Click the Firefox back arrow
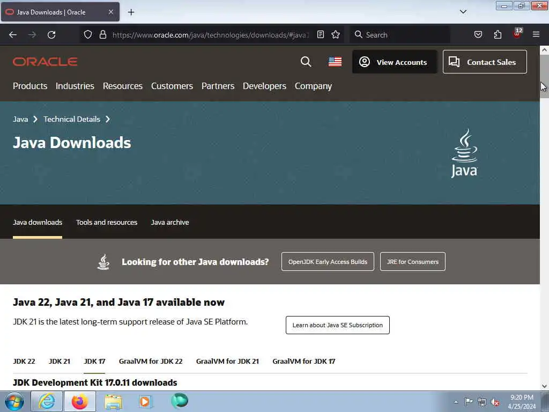Image resolution: width=549 pixels, height=412 pixels. point(13,35)
